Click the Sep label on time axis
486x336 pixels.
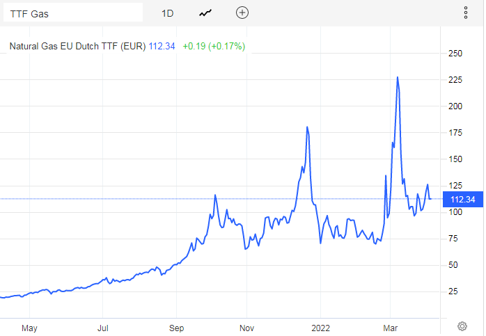click(176, 328)
